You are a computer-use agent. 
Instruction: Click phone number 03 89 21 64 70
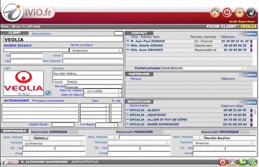pos(235,110)
